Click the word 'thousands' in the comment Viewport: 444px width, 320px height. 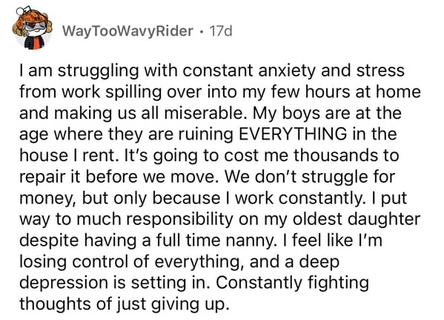[x=336, y=155]
